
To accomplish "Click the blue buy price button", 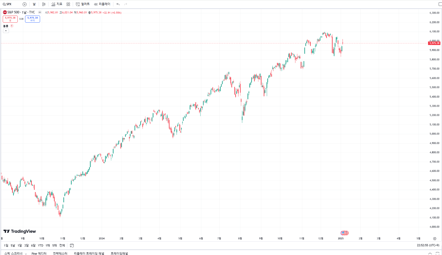I will [x=32, y=19].
